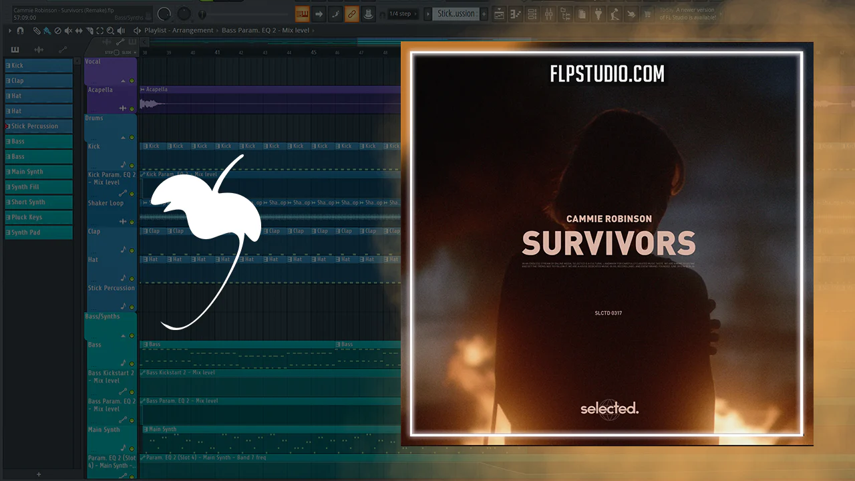
Task: Open the options dot next to SLIDE
Action: [x=136, y=52]
